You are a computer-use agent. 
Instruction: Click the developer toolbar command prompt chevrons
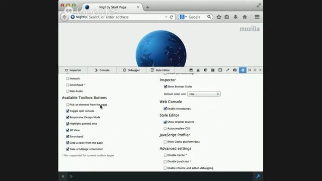coord(71,176)
